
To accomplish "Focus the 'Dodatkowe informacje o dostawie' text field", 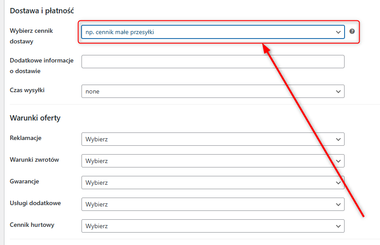I will point(213,62).
